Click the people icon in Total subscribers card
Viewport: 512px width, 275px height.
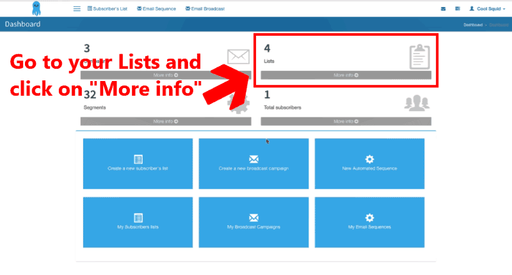(x=417, y=103)
